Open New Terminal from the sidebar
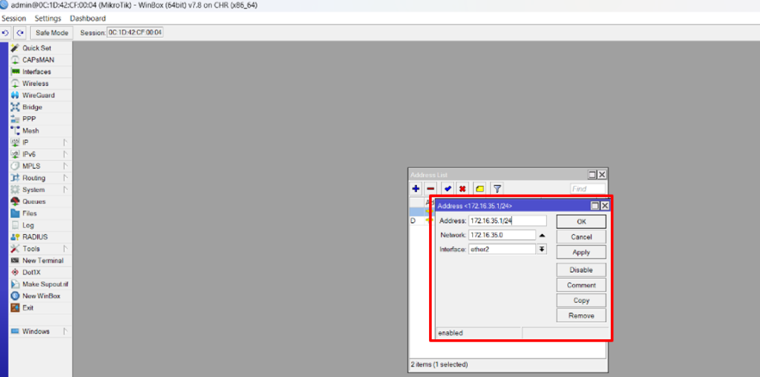 (42, 261)
